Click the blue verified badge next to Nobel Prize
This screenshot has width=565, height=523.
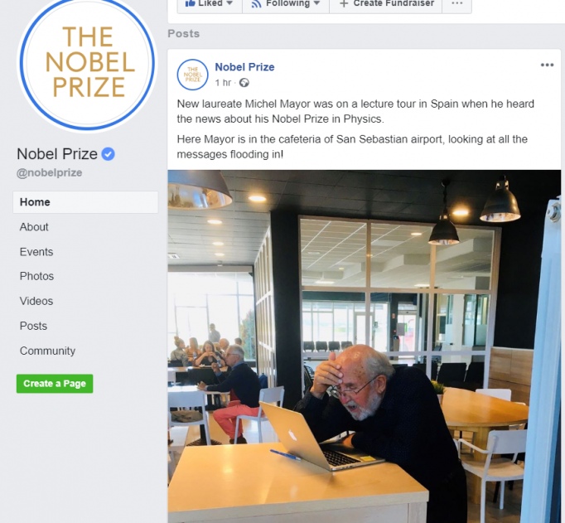click(x=108, y=154)
